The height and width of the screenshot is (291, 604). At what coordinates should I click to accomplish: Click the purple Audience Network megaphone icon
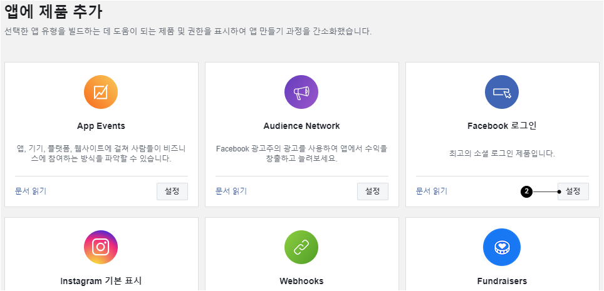pyautogui.click(x=301, y=92)
